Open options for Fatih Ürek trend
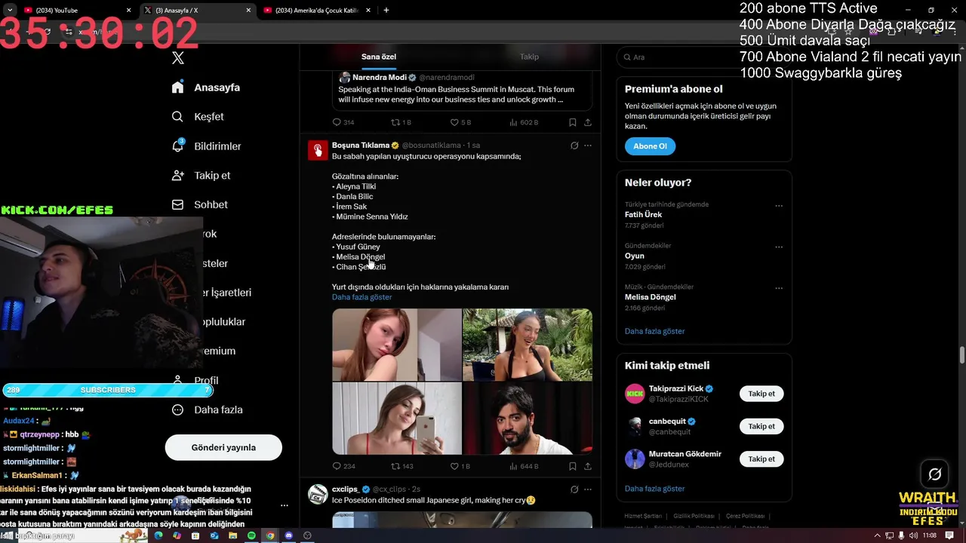Image resolution: width=966 pixels, height=543 pixels. pos(779,206)
